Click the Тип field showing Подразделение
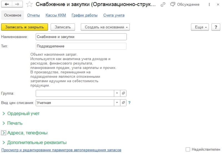The width and height of the screenshot is (222, 153). point(81,46)
